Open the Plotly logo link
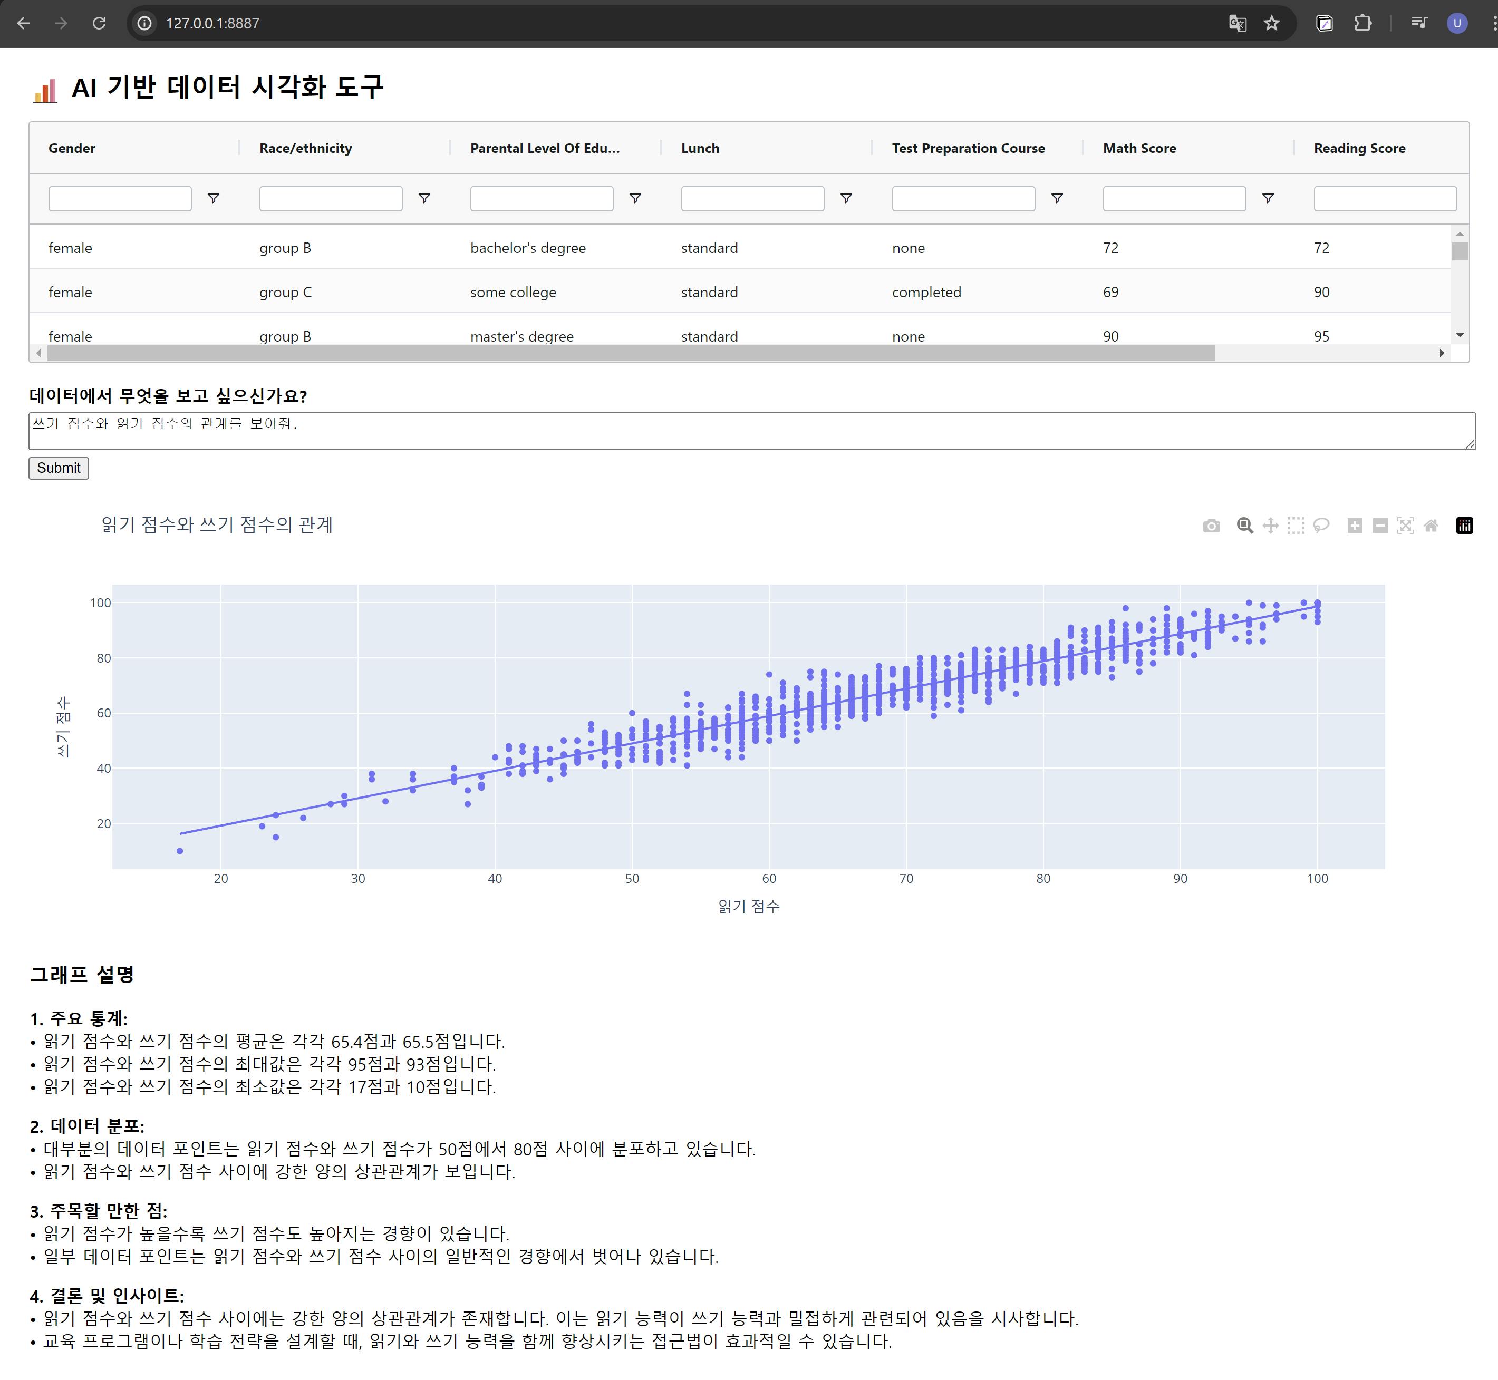Viewport: 1498px width, 1380px height. click(1464, 526)
